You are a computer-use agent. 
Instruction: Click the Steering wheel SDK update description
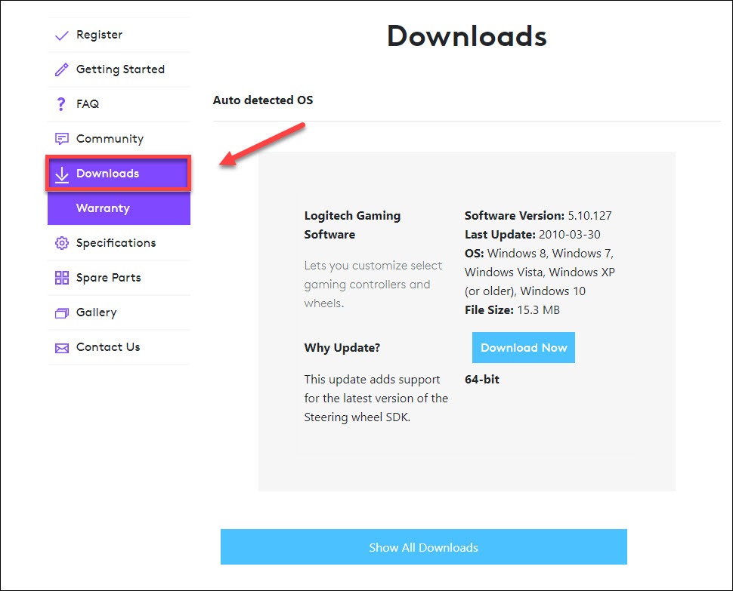[376, 399]
